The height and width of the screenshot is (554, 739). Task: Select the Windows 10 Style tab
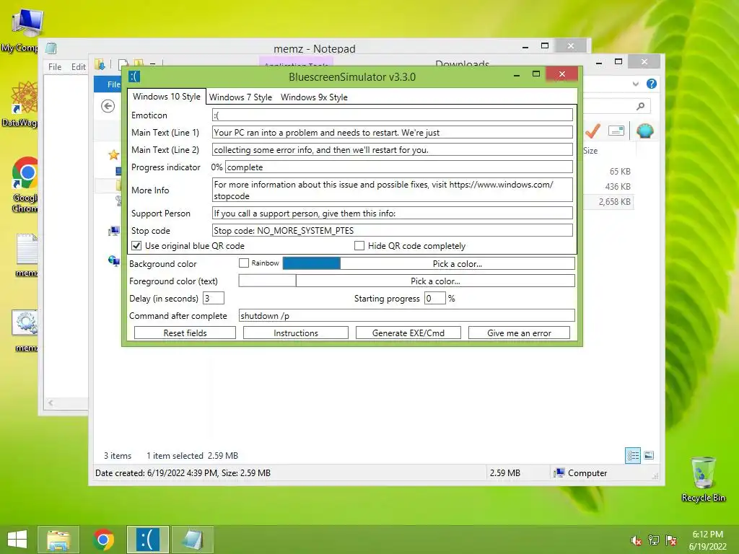click(167, 96)
